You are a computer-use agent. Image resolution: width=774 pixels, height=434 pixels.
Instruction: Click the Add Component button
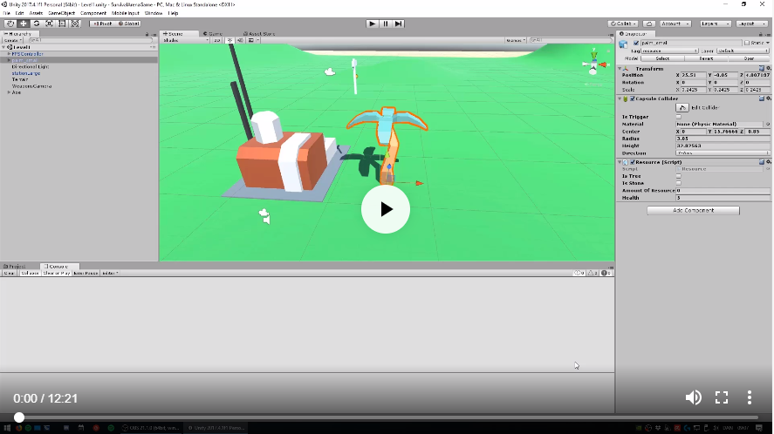pyautogui.click(x=693, y=211)
